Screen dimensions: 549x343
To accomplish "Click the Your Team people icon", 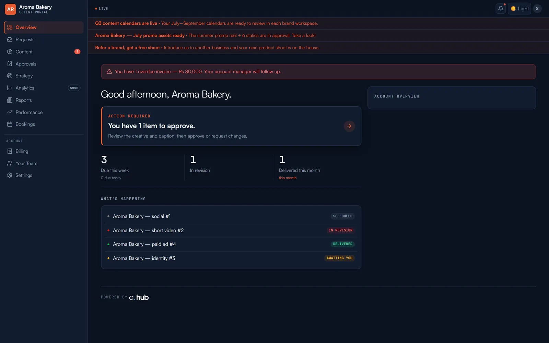I will 10,163.
